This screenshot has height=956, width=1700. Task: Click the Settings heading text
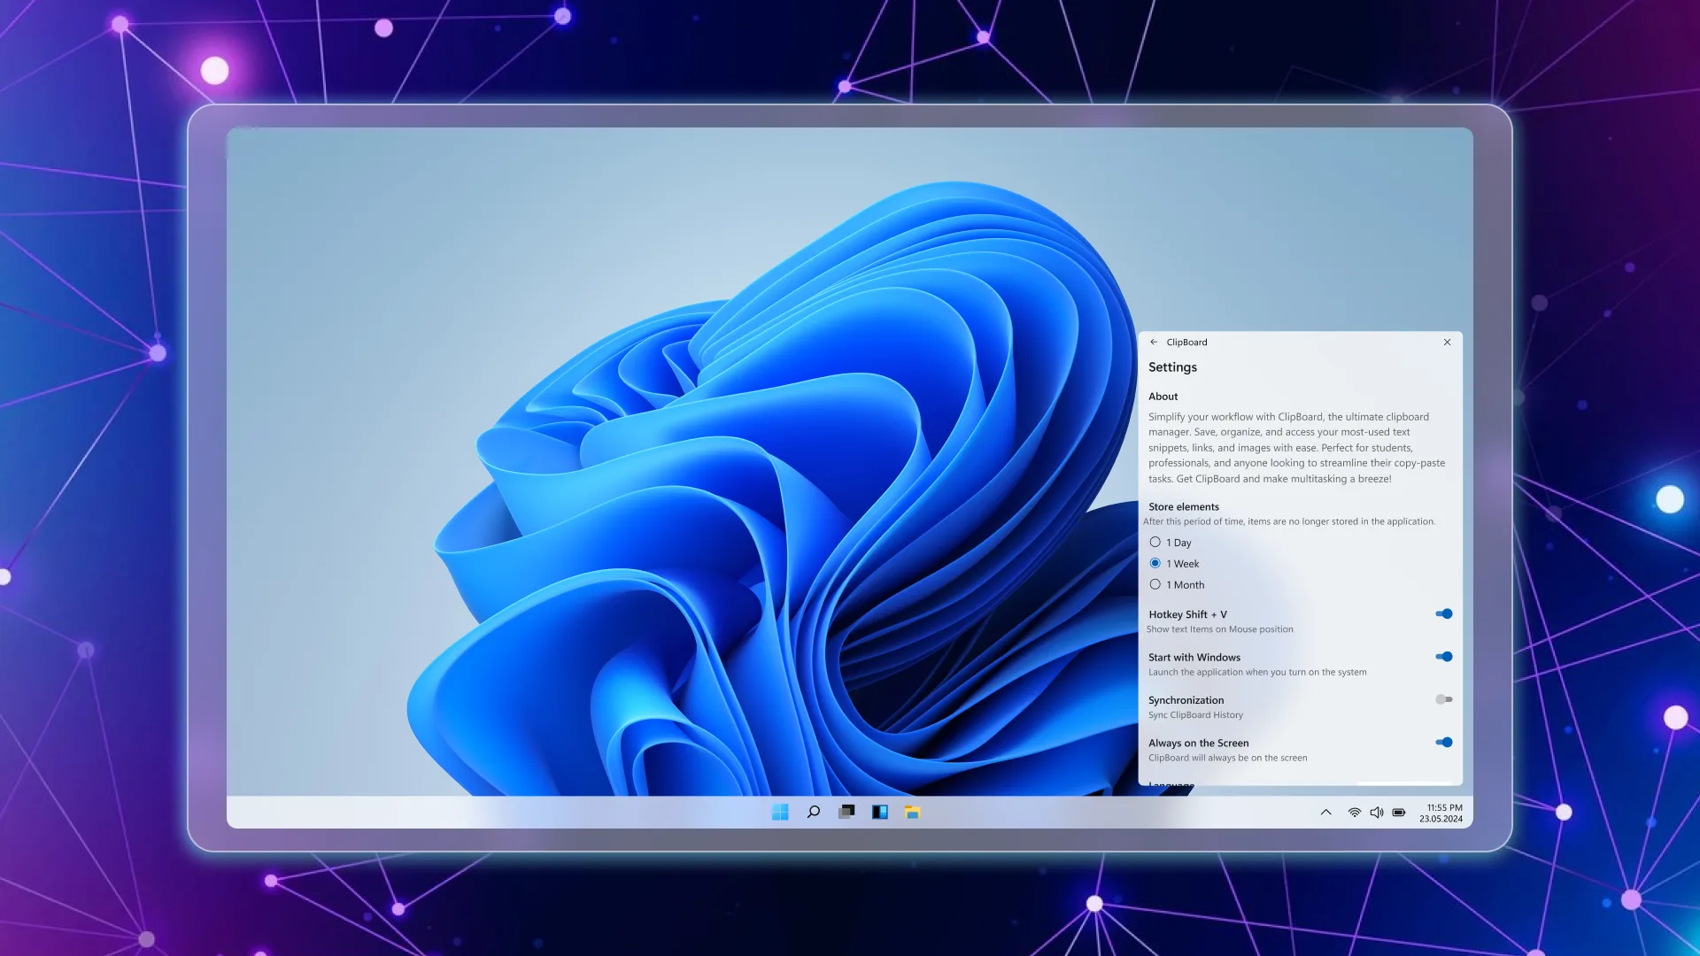tap(1172, 367)
